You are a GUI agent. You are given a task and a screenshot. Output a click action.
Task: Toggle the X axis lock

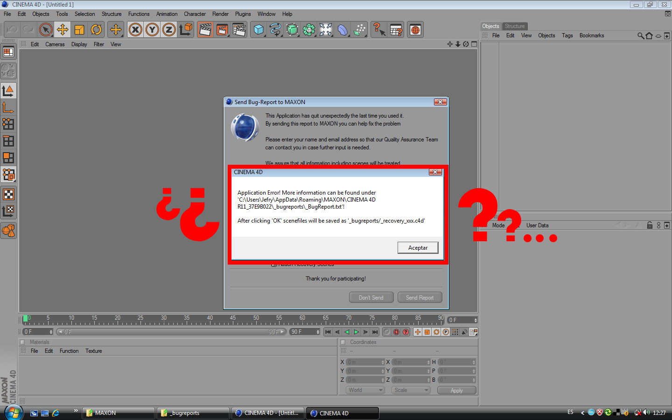click(x=135, y=30)
